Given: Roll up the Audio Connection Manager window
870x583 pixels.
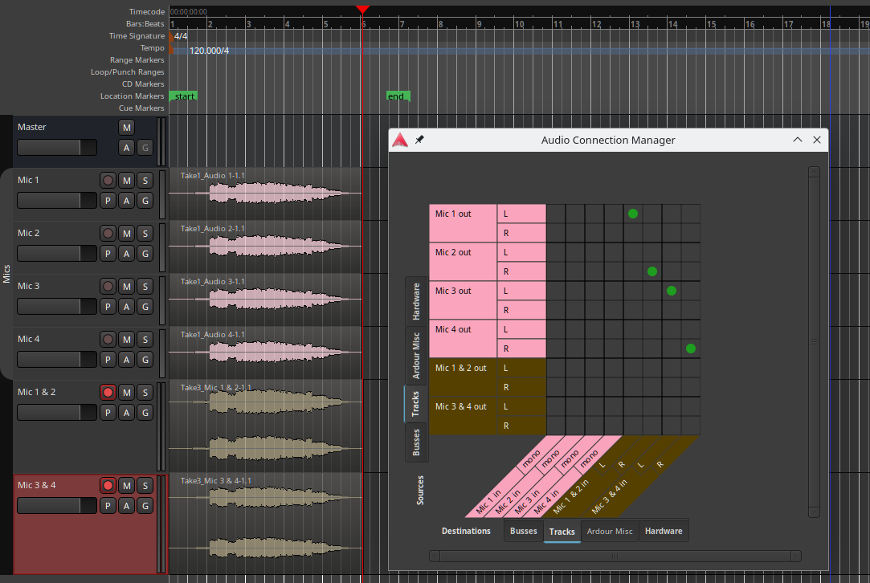Looking at the screenshot, I should 798,140.
